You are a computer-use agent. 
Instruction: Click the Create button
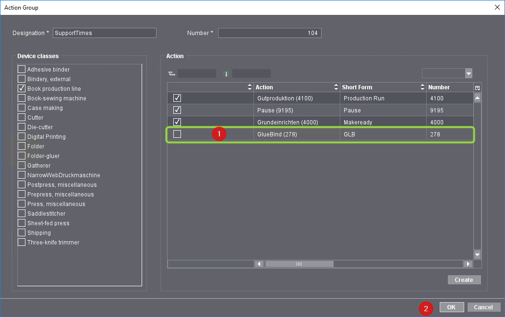coord(464,280)
